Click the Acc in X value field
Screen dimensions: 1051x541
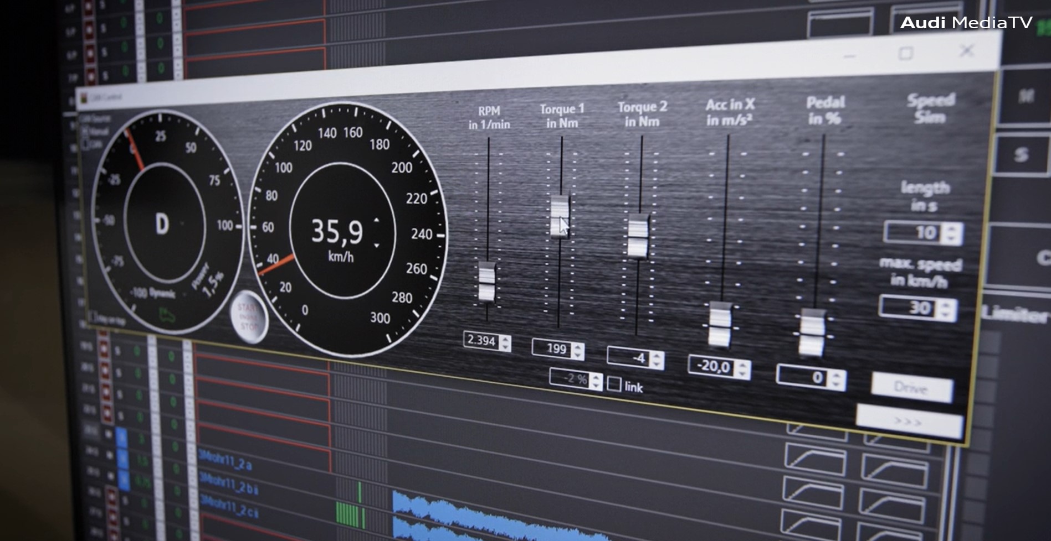pos(713,366)
